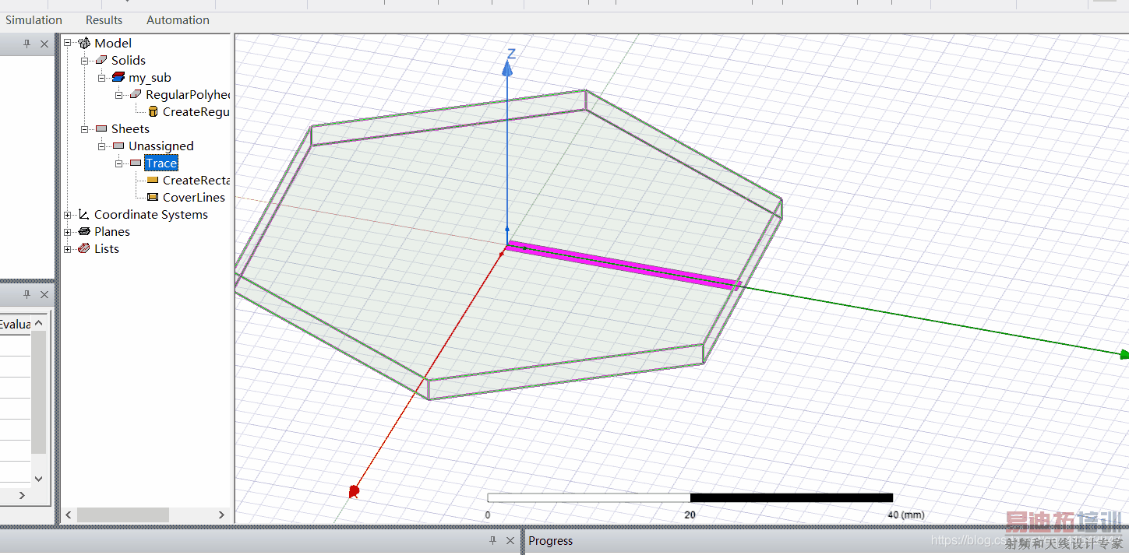Select the Solids tree item
Viewport: 1129px width, 555px height.
click(129, 60)
